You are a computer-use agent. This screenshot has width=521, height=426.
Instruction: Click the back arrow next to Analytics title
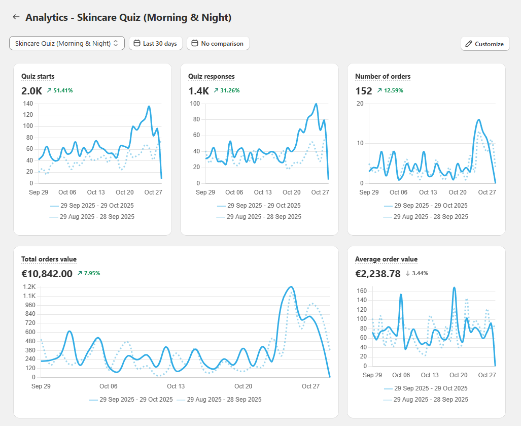tap(16, 17)
